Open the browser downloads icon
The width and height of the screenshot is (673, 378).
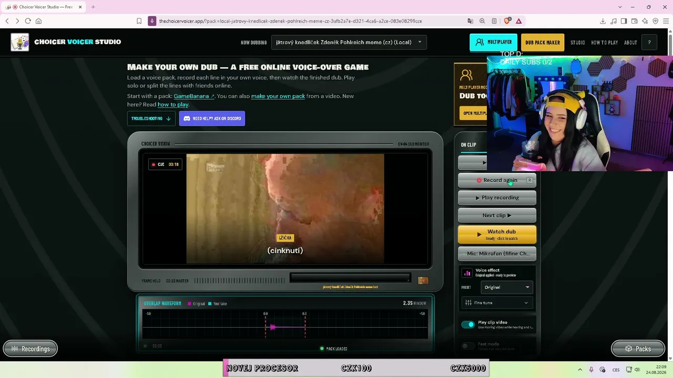point(603,21)
